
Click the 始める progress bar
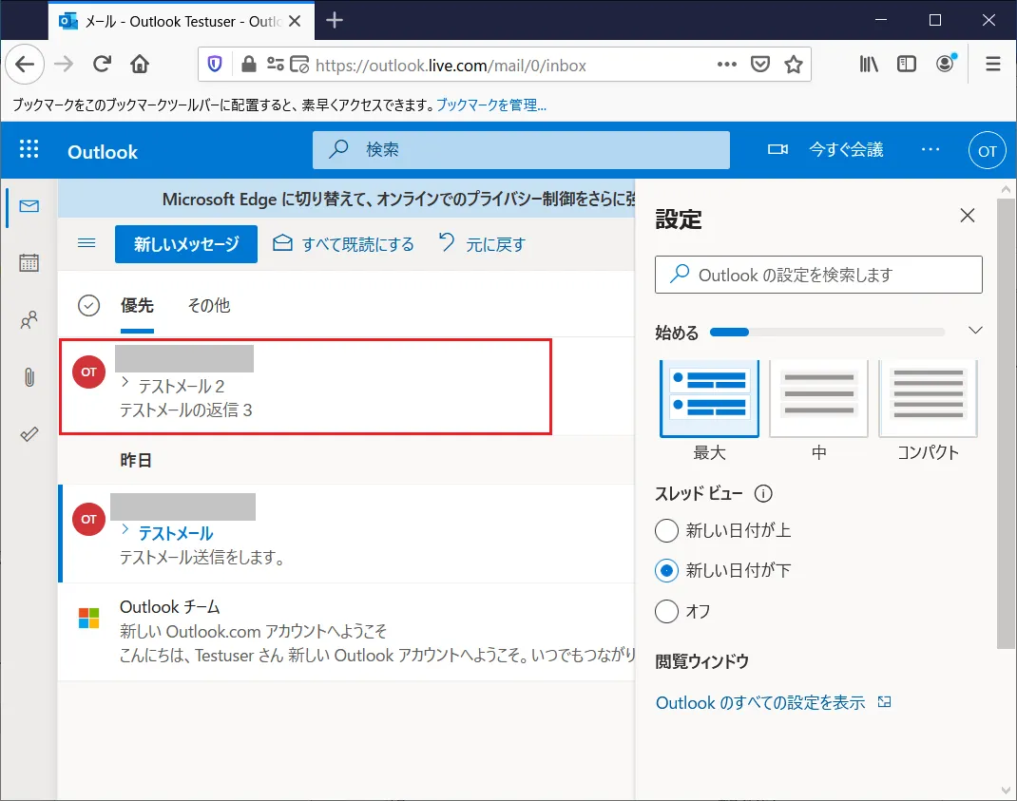[828, 332]
